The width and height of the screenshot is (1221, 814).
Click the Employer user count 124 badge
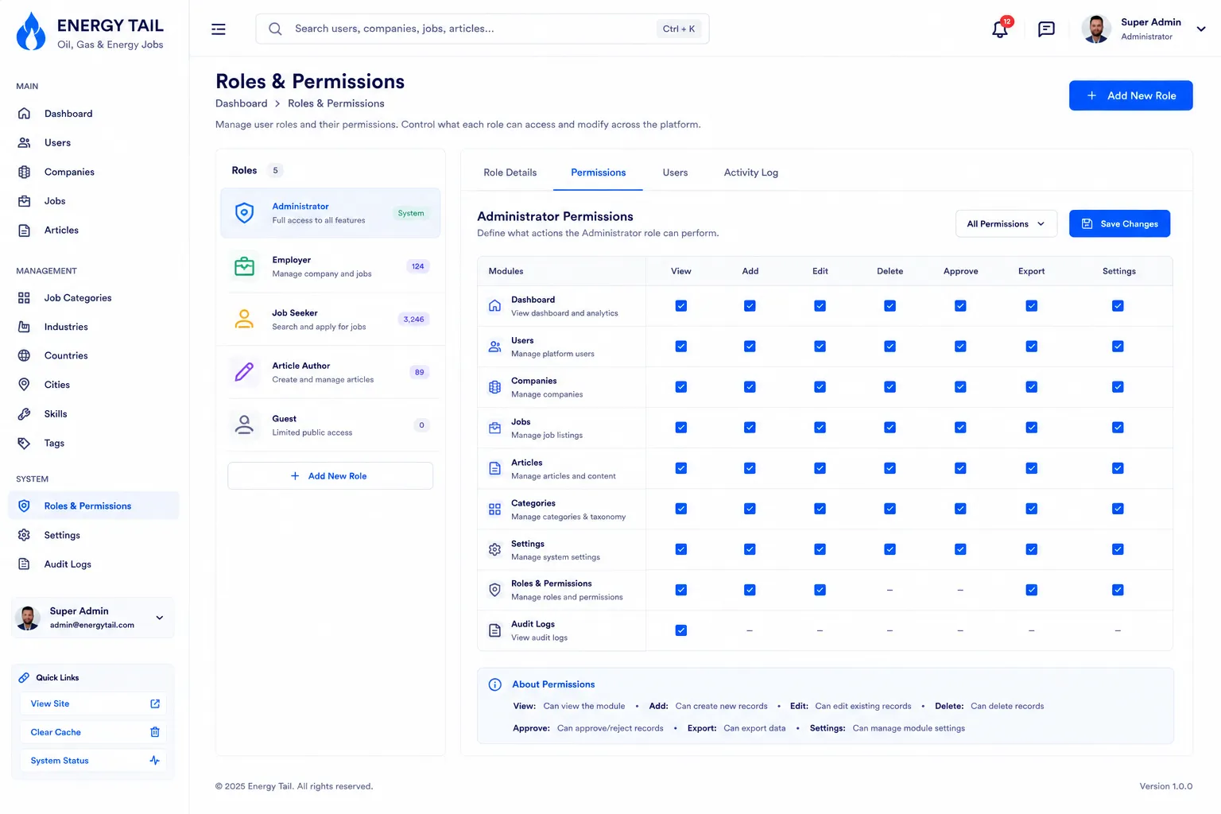click(x=417, y=266)
